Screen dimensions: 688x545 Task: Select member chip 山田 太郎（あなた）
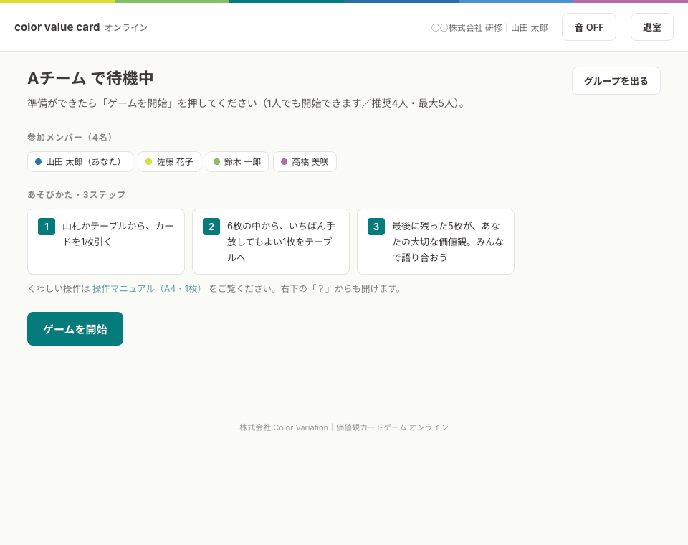click(x=80, y=161)
